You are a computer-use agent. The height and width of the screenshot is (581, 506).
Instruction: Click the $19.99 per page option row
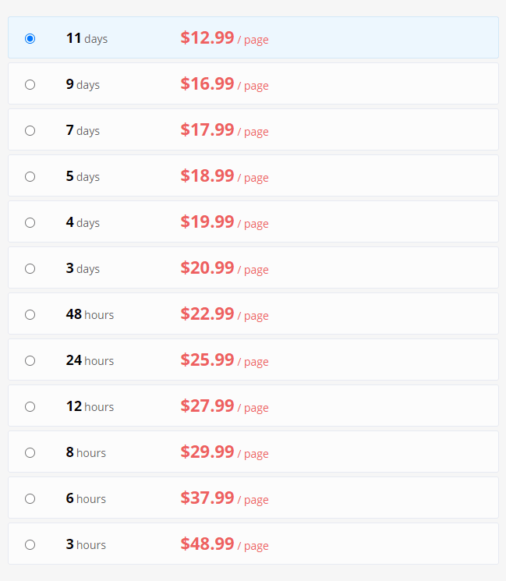pyautogui.click(x=253, y=221)
